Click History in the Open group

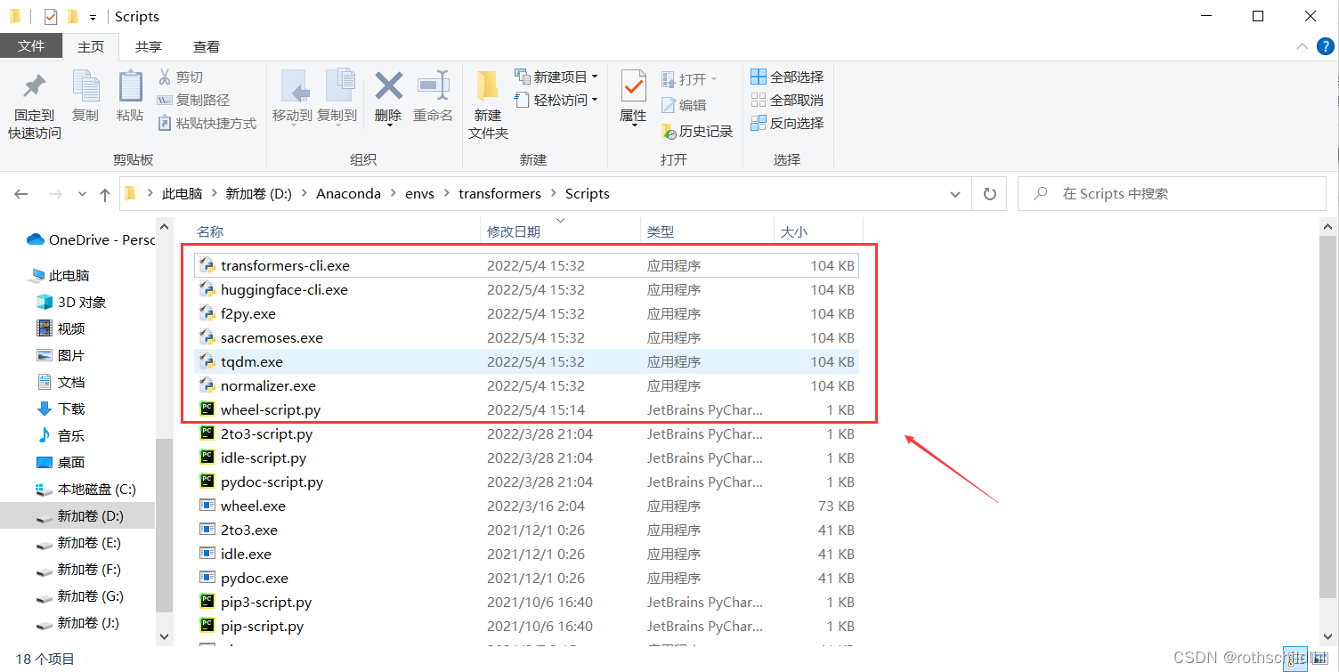[x=697, y=132]
